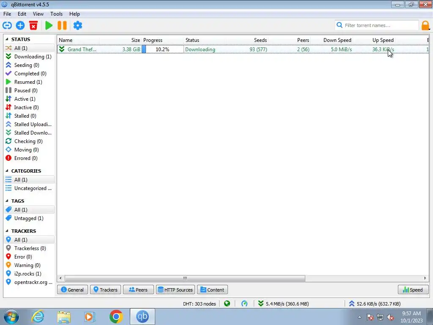The height and width of the screenshot is (325, 433).
Task: Select the Uncategorized category
Action: click(29, 188)
